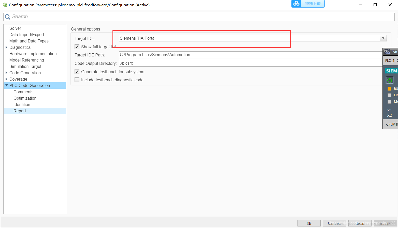Click the PLC SIM window title icon
398x228 pixels.
click(x=387, y=52)
